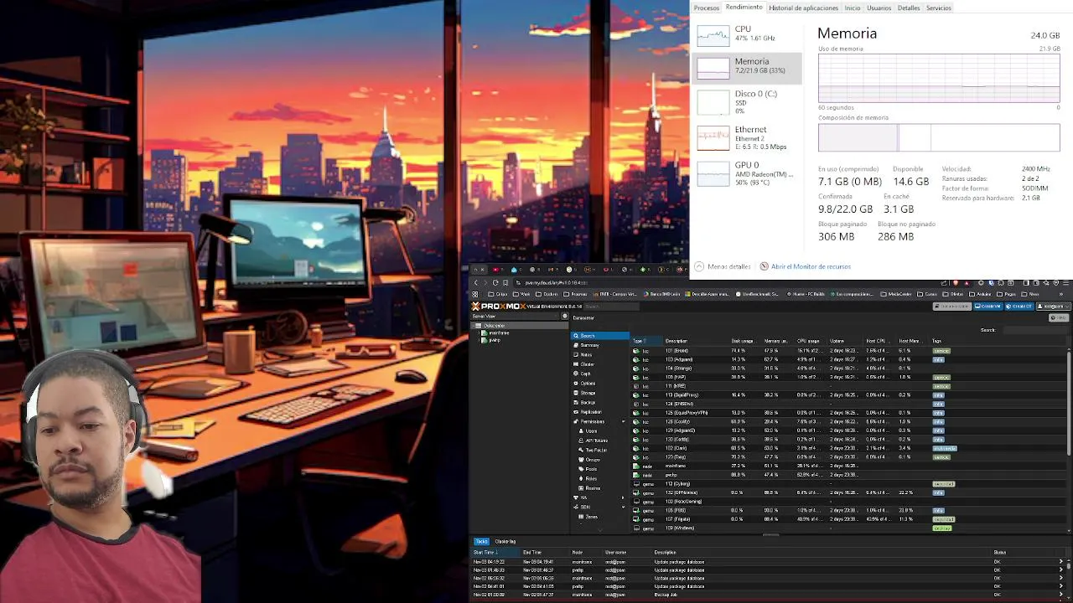Screen dimensions: 1073x603
Task: Open the Servicios tab
Action: click(x=938, y=8)
